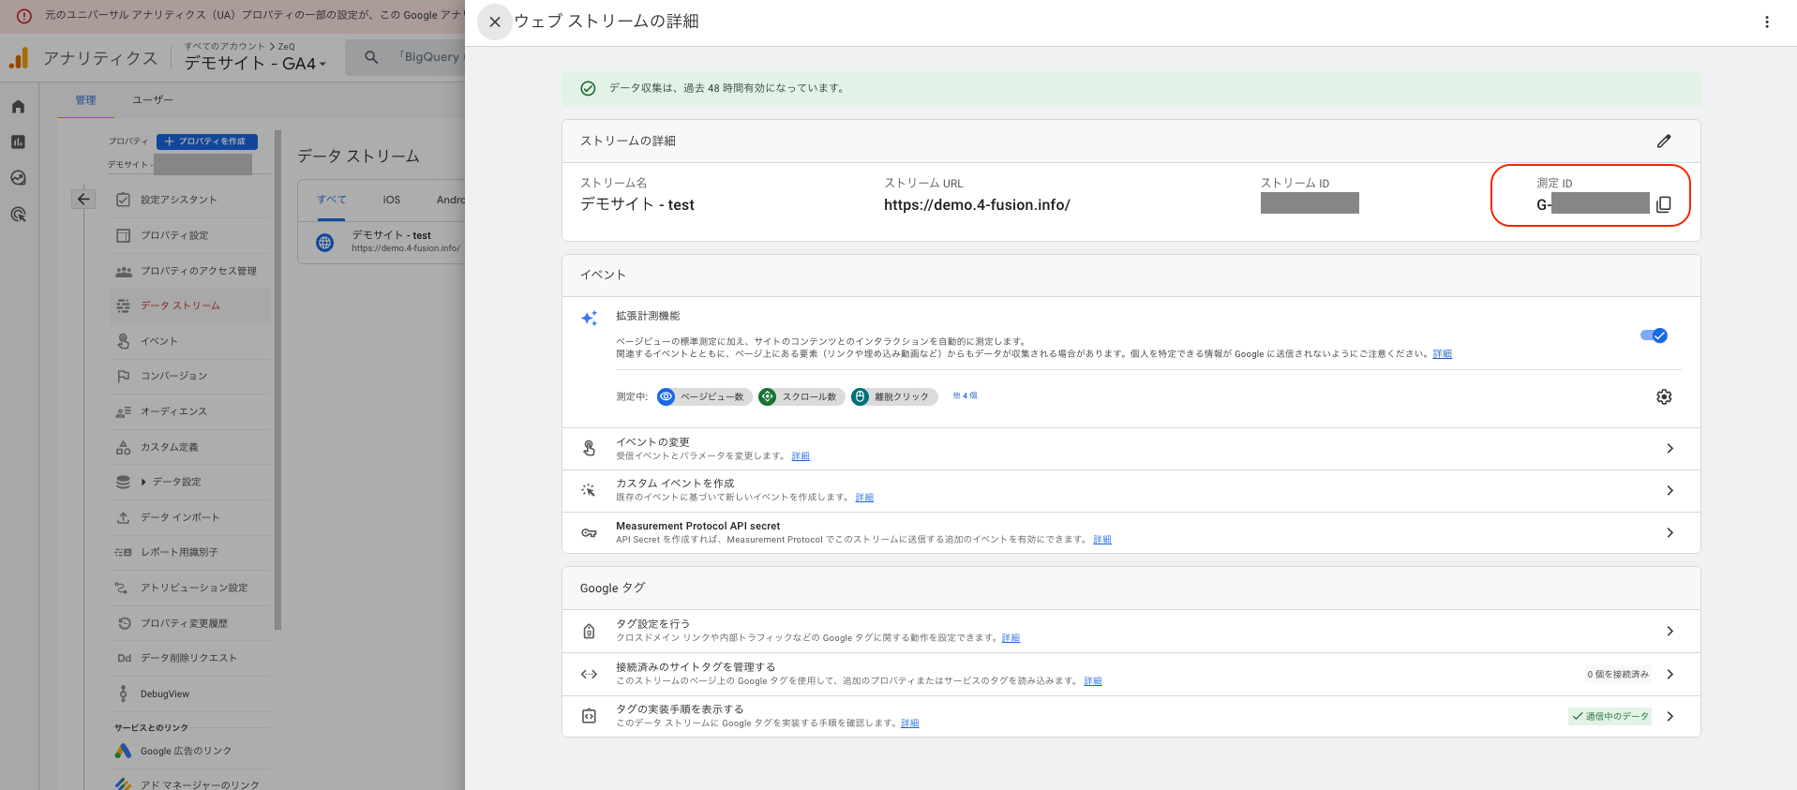
Task: Expand the データ設定 submenu triangle
Action: coord(143,482)
